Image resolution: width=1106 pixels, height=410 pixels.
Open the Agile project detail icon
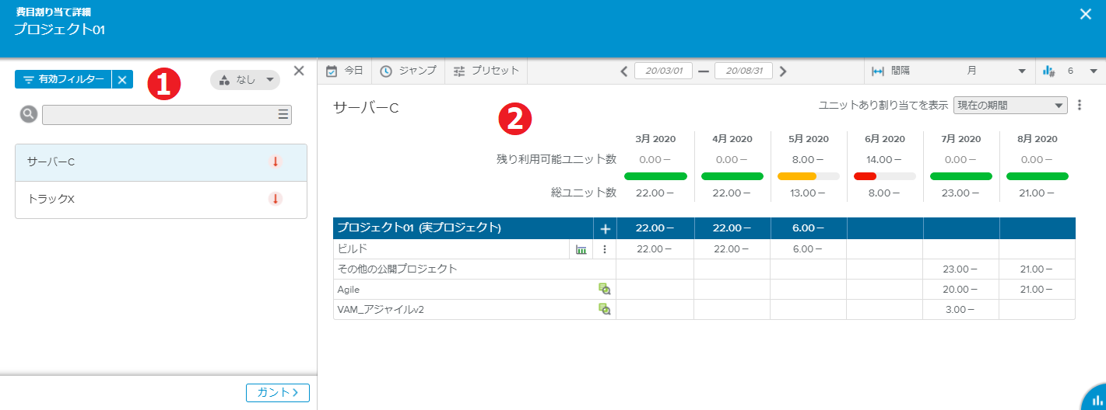click(x=604, y=289)
